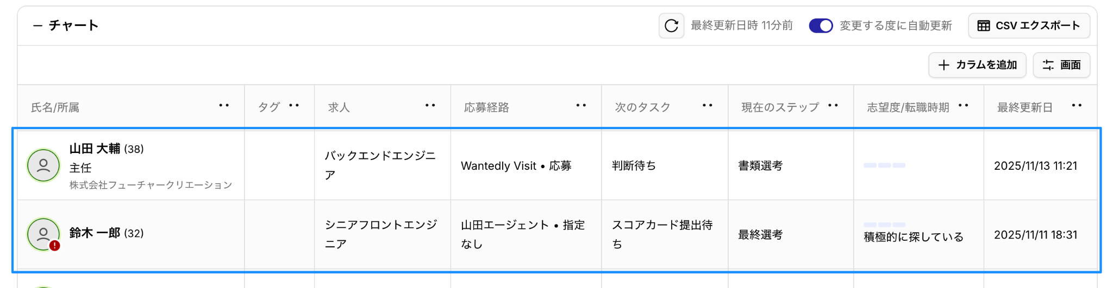Open options dots for 応募経路 column
Image resolution: width=1113 pixels, height=288 pixels.
(581, 106)
